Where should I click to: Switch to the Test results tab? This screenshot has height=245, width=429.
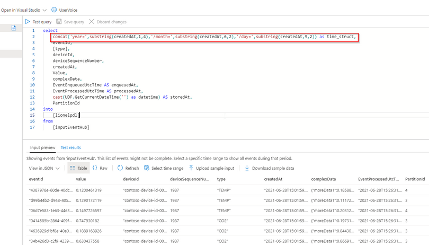point(70,147)
